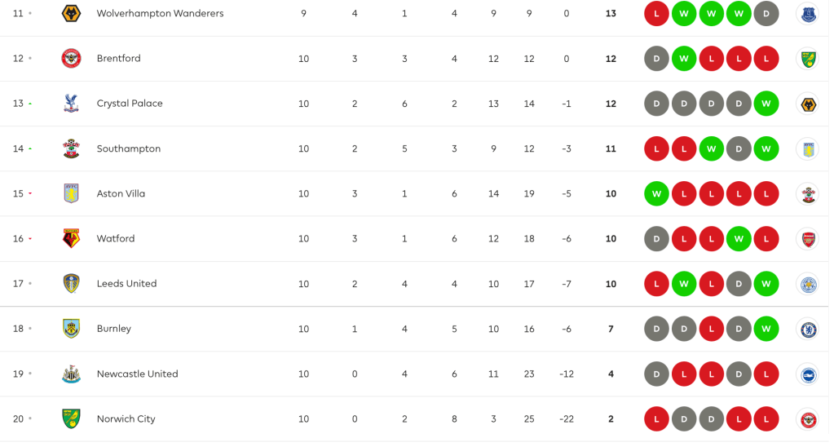Viewport: 834px width, 447px height.
Task: Open the Leeds United team link
Action: 126,284
